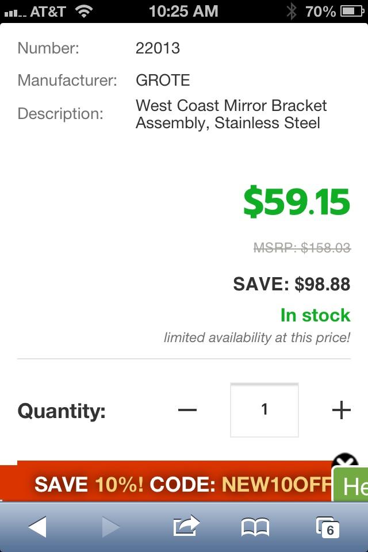Tap the Wi-Fi icon in status bar
The height and width of the screenshot is (552, 368).
[x=84, y=11]
